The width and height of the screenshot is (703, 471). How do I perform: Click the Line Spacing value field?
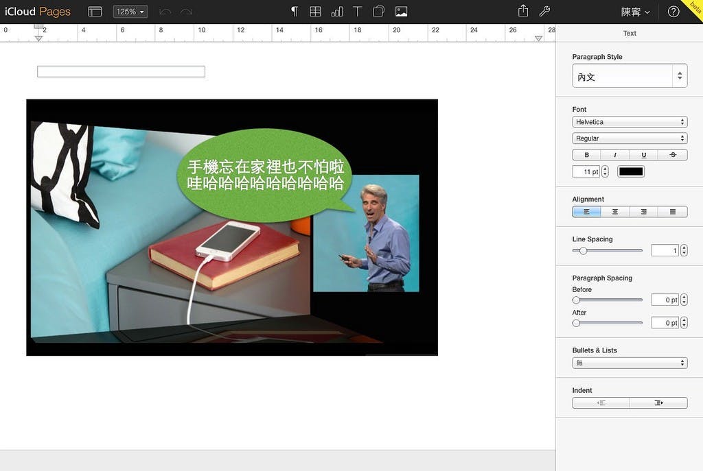[665, 251]
